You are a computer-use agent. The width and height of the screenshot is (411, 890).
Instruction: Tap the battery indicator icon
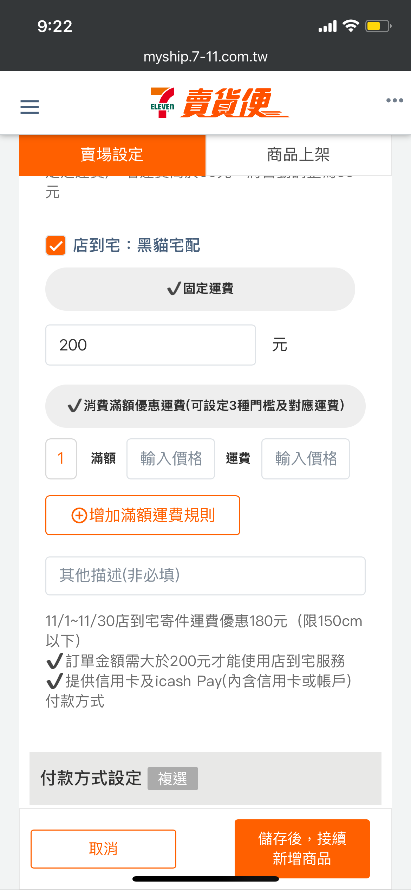coord(378,26)
